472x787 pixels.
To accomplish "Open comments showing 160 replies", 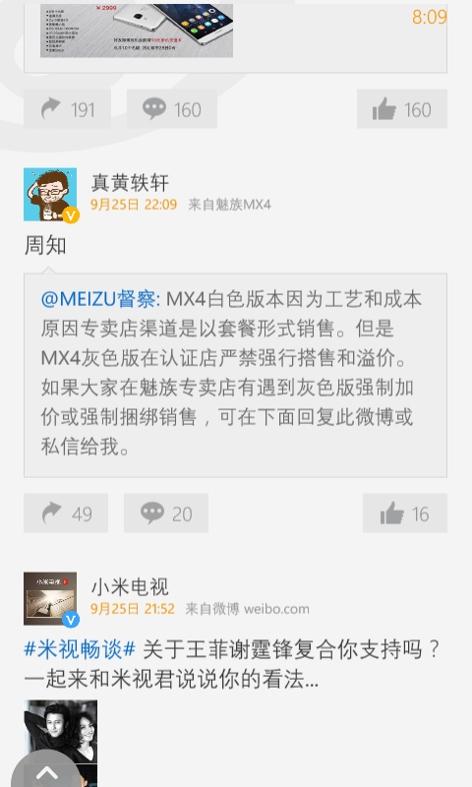I will pyautogui.click(x=171, y=109).
